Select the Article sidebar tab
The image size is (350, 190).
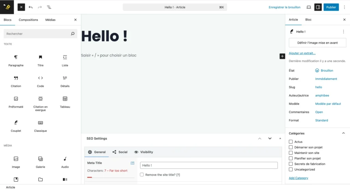[293, 19]
